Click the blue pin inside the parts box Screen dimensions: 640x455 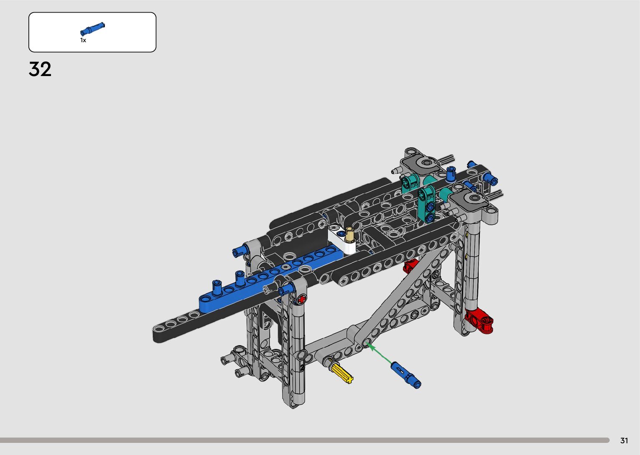click(92, 29)
